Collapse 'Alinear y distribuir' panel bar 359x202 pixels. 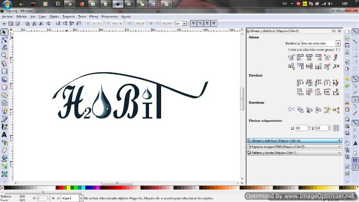pyautogui.click(x=294, y=141)
